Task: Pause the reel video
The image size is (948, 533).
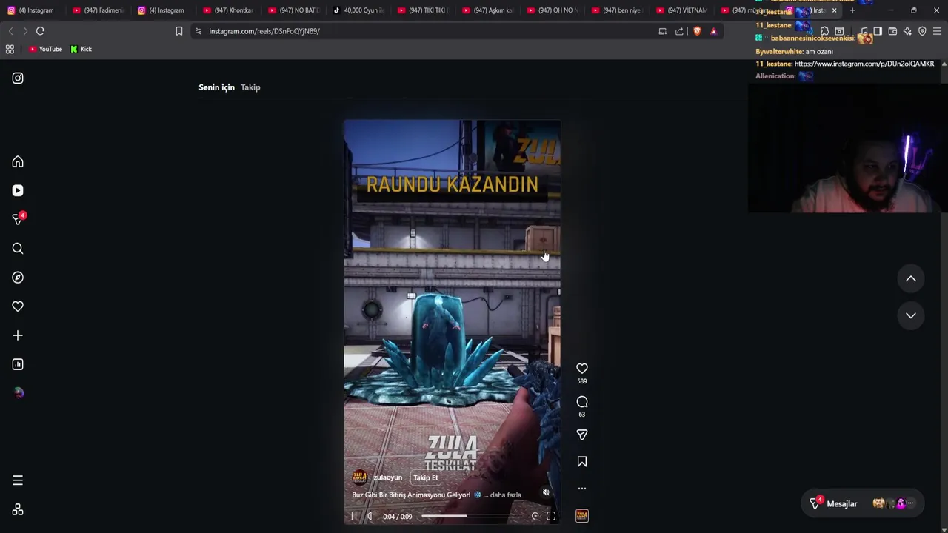Action: pos(353,516)
